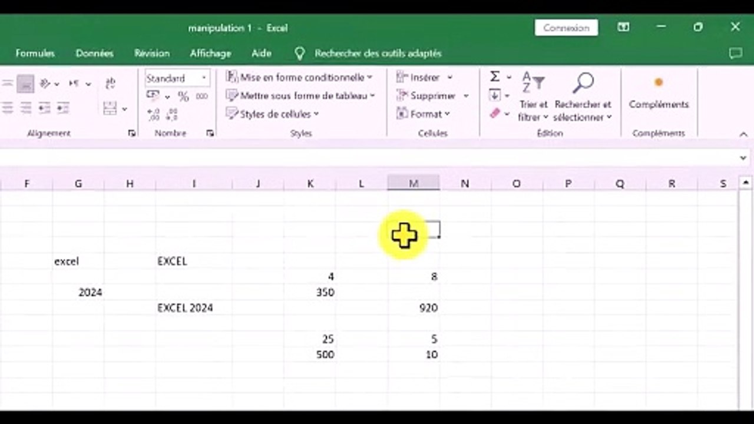Open Mise en forme conditionnelle menu

tap(300, 77)
